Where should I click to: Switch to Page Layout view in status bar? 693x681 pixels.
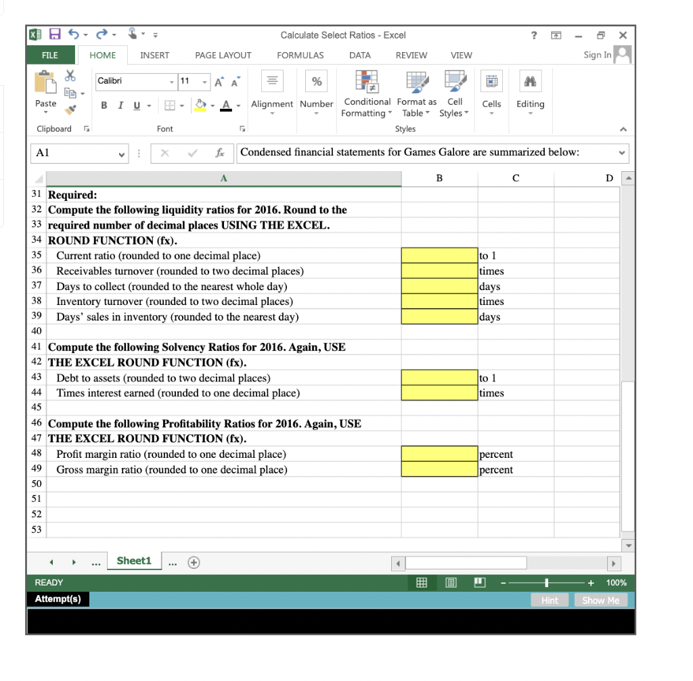click(x=451, y=582)
